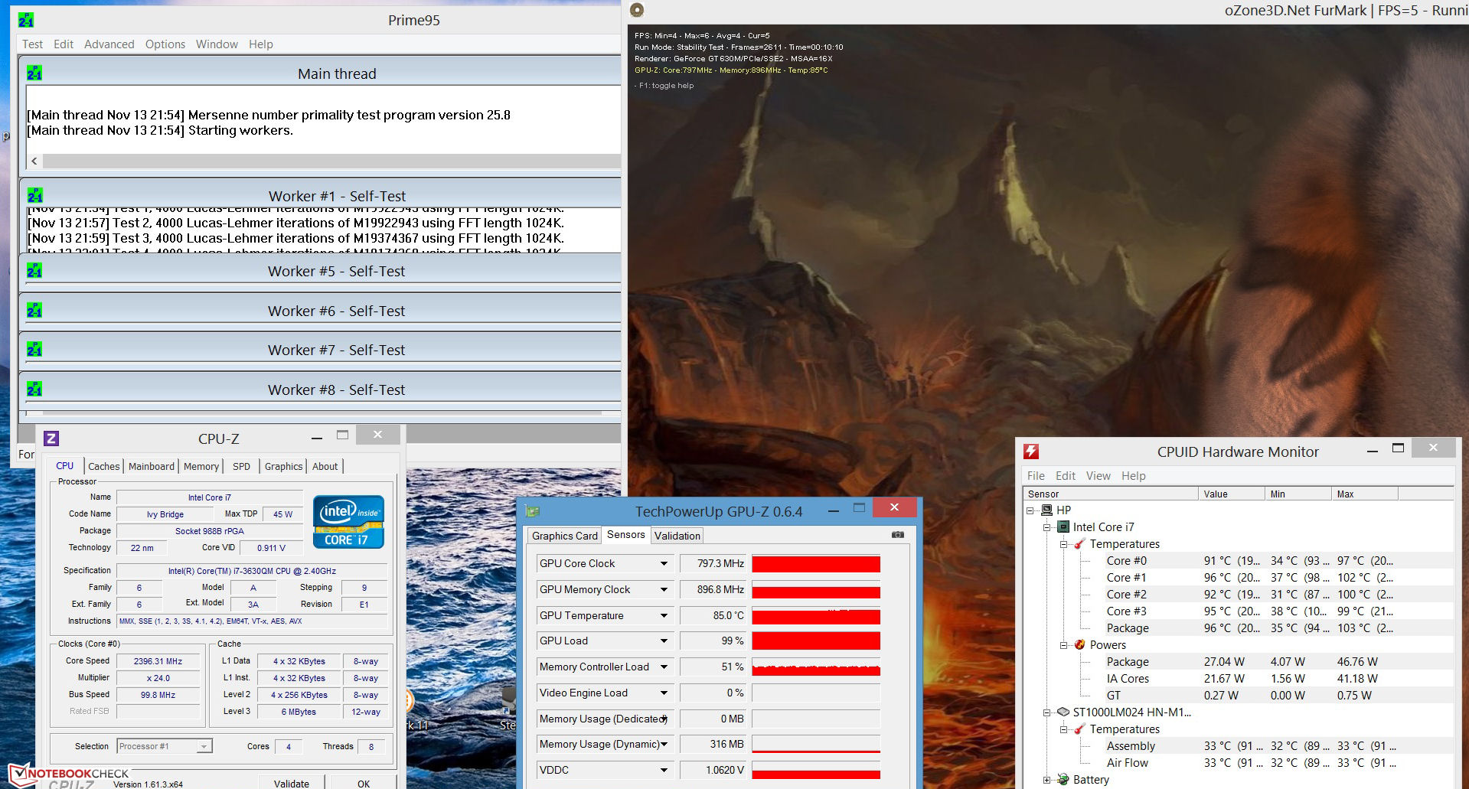Screen dimensions: 1469x789
Task: Click the Worker #7 Self-Test window icon
Action: [x=34, y=350]
